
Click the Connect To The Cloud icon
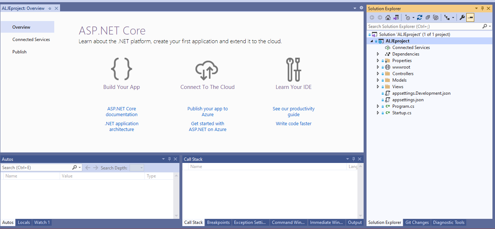coord(207,70)
